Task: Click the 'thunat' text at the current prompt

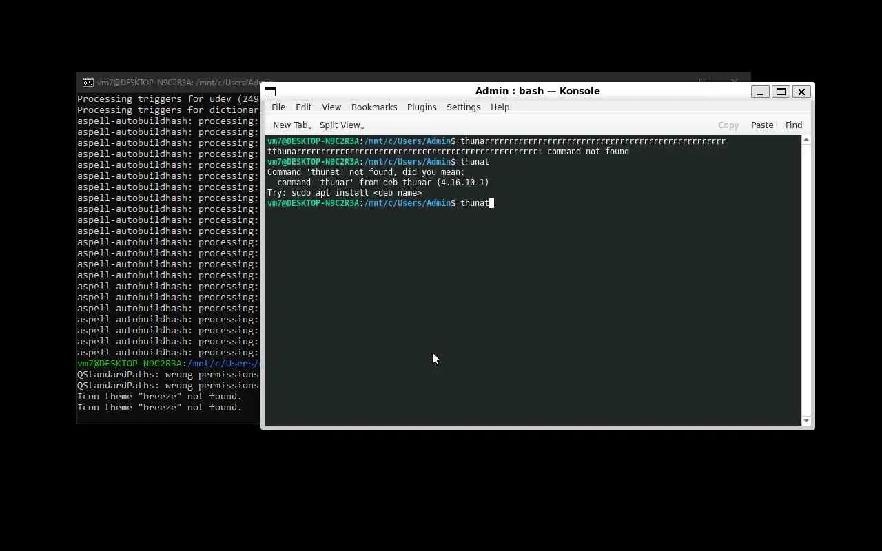Action: click(x=474, y=203)
